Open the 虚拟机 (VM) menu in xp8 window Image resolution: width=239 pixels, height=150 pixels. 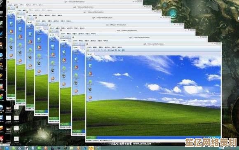point(107,47)
